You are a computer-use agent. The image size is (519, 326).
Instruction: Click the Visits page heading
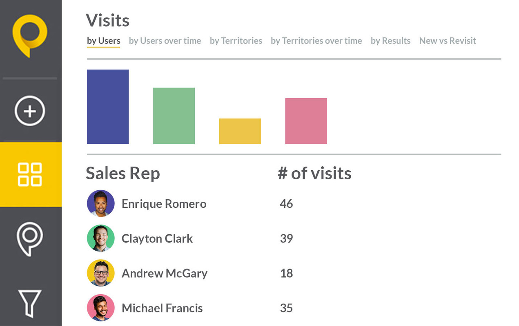click(x=107, y=20)
